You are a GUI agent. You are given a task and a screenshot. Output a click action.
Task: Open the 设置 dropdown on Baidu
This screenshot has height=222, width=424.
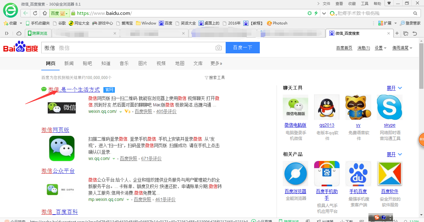click(381, 48)
